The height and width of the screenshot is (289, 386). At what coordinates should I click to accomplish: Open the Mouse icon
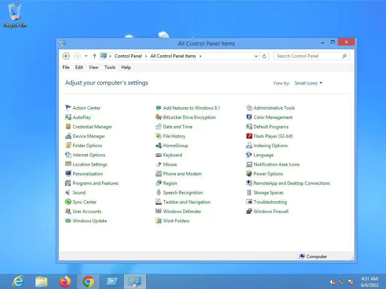[x=159, y=164]
